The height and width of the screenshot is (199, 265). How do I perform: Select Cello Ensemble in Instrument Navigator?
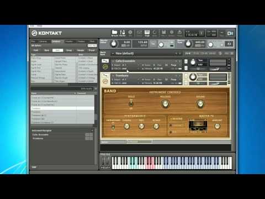click(40, 135)
